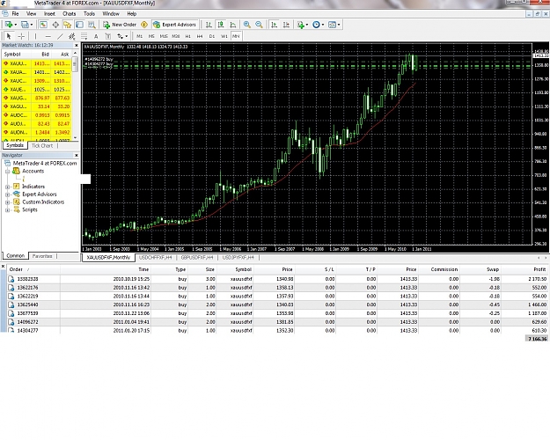Select the Crosshair tool

point(21,36)
